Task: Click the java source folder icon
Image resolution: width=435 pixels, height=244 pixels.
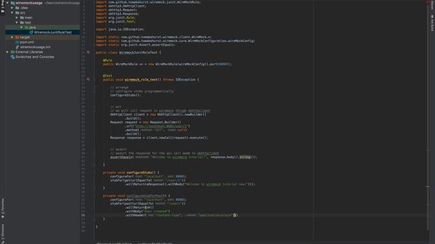Action: [x=27, y=27]
